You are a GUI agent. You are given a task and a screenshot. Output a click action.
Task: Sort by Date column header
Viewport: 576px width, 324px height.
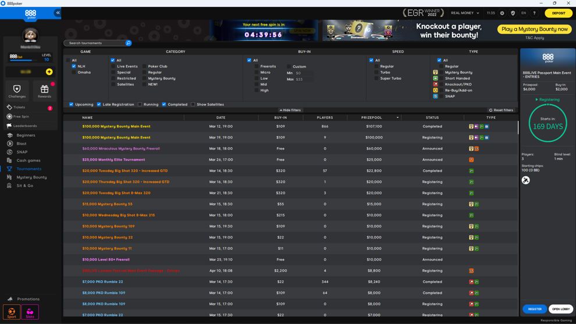221,118
